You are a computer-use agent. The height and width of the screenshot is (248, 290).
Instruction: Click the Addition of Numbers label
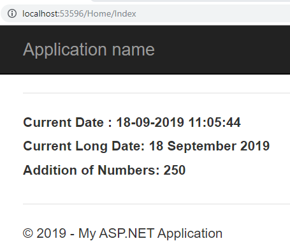[x=91, y=170]
